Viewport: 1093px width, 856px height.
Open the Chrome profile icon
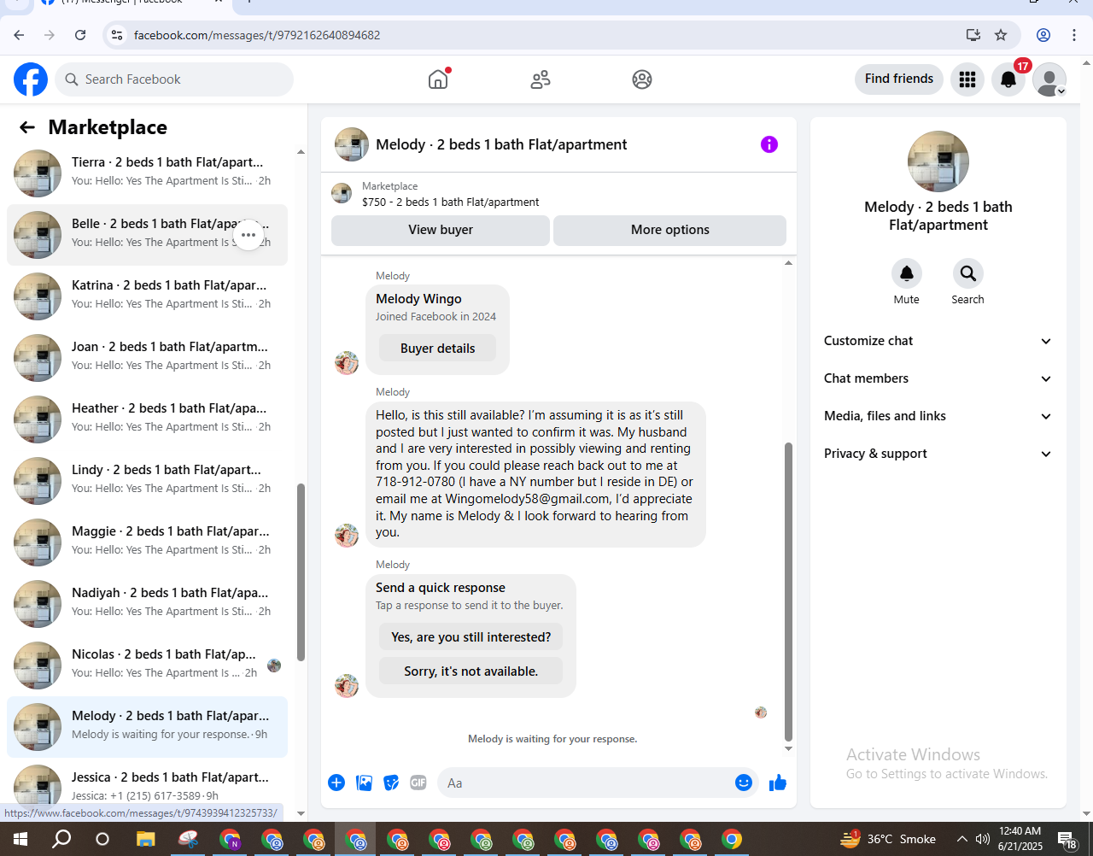[1043, 35]
